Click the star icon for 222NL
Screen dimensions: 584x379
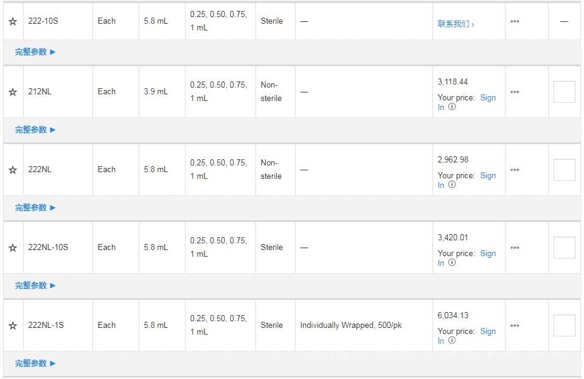point(13,170)
